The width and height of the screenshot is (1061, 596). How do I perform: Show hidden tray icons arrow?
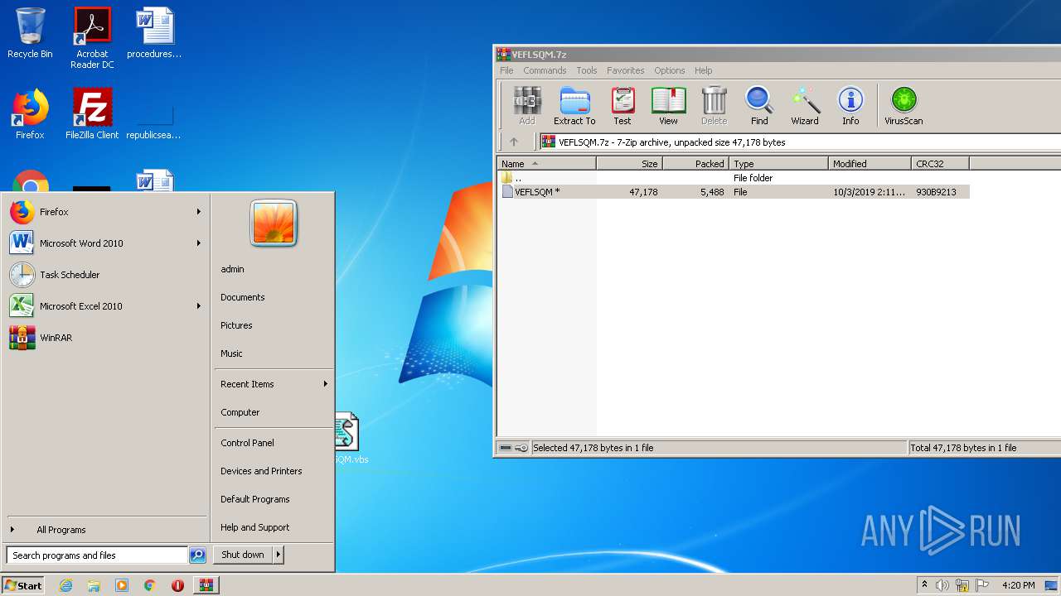click(924, 585)
